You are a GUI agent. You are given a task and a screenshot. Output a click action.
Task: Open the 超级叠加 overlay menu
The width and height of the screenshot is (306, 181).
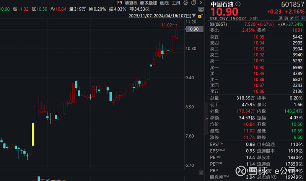(x=148, y=3)
